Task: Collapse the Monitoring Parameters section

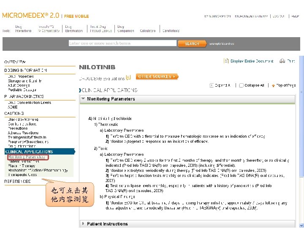Action: click(83, 98)
